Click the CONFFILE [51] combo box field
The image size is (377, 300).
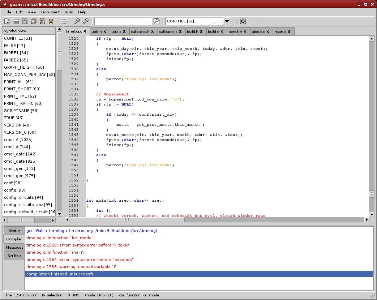(194, 21)
